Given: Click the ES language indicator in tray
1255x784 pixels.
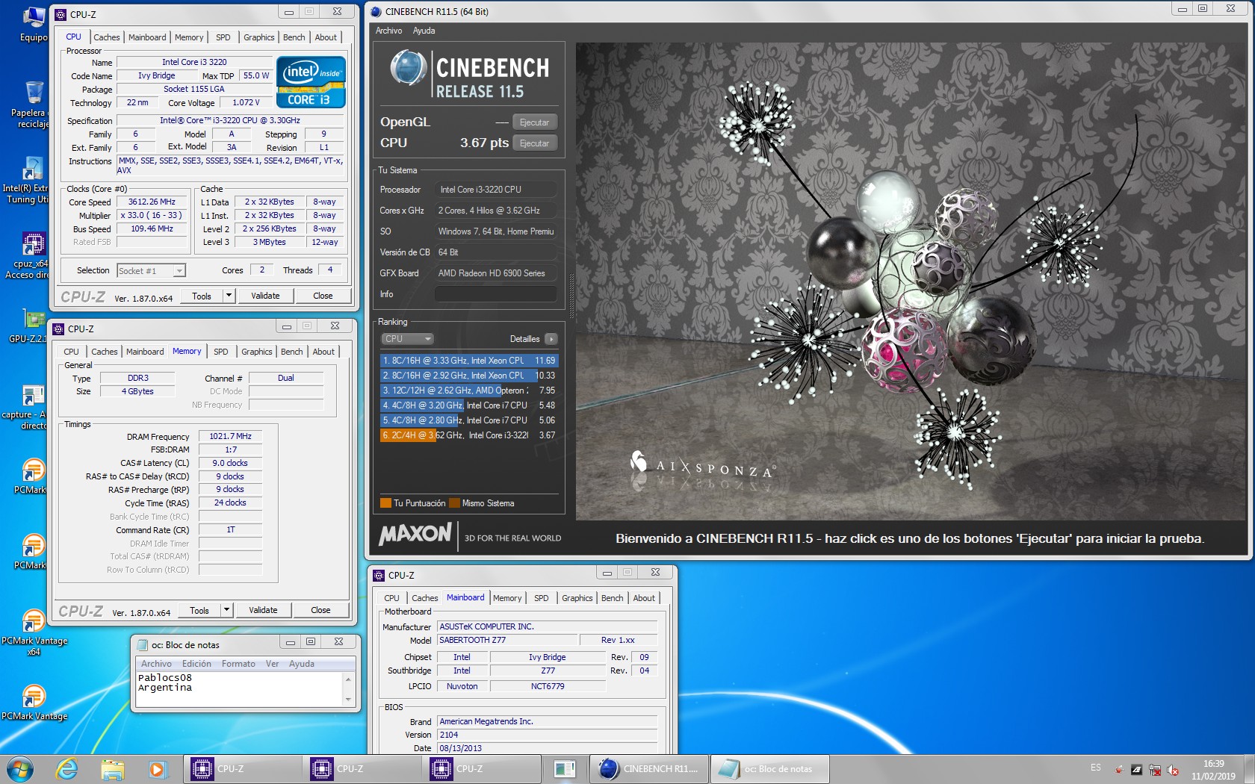Looking at the screenshot, I should pos(1095,768).
